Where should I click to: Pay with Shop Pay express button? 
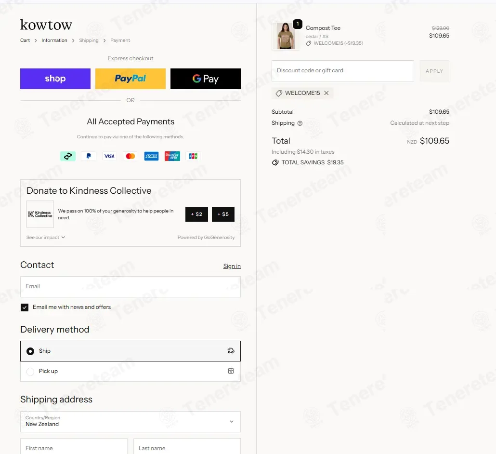pos(55,79)
